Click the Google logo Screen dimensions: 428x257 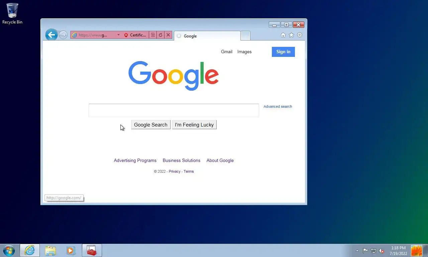[x=174, y=76]
